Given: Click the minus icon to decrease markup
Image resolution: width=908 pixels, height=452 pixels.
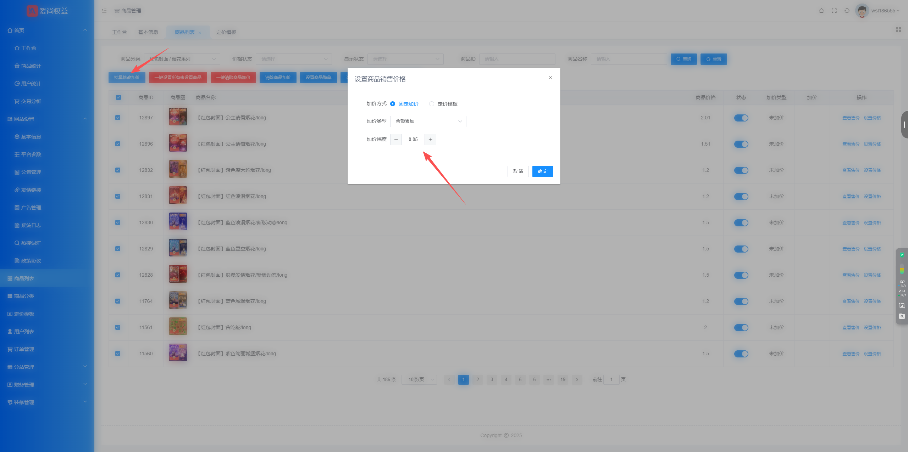Looking at the screenshot, I should 396,140.
